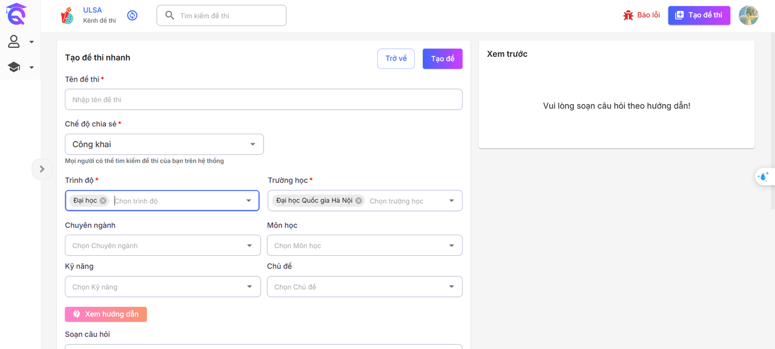
Task: Click the ULSA channel logo
Action: click(67, 16)
